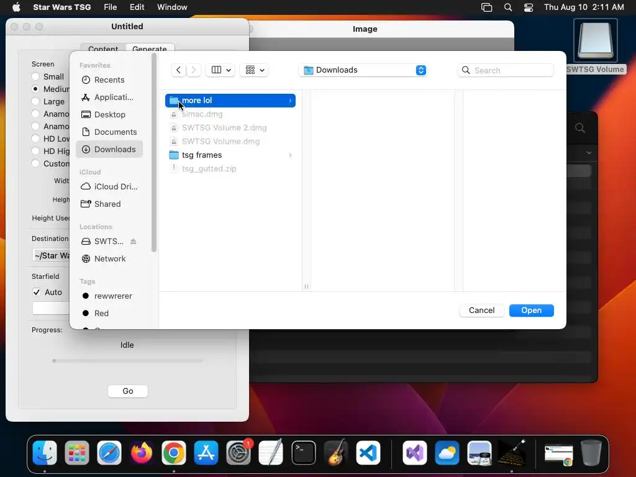The height and width of the screenshot is (477, 636).
Task: Select Desktop in the sidebar
Action: point(109,115)
